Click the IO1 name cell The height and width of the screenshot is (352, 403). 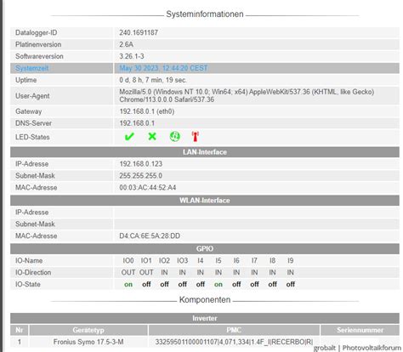tap(146, 260)
